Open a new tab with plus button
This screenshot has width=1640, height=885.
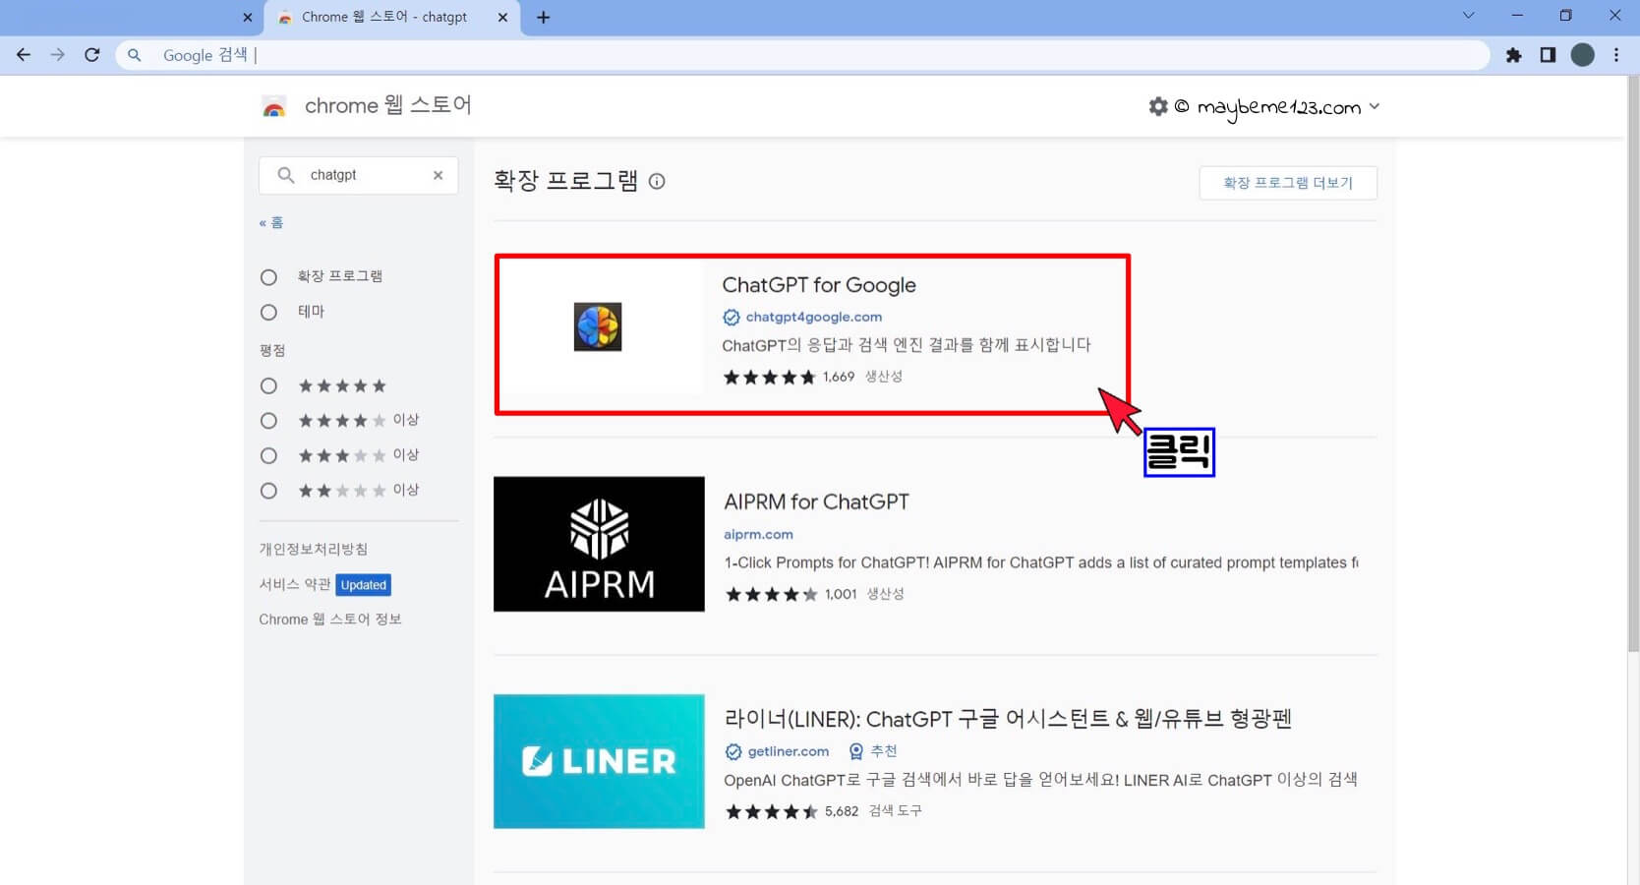[543, 17]
